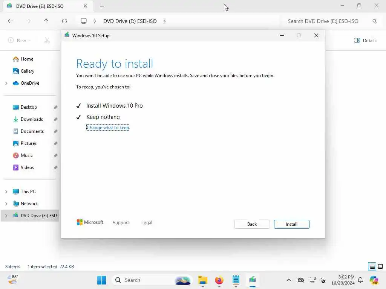Open Downloads quick access folder
This screenshot has width=386, height=289.
[32, 119]
